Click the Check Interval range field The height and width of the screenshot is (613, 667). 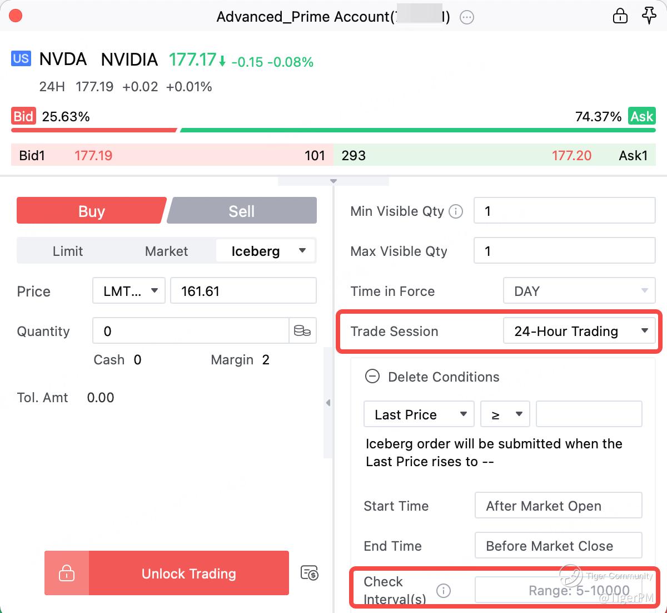pos(559,590)
